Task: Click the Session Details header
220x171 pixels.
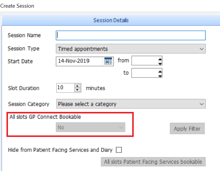Action: click(111, 21)
